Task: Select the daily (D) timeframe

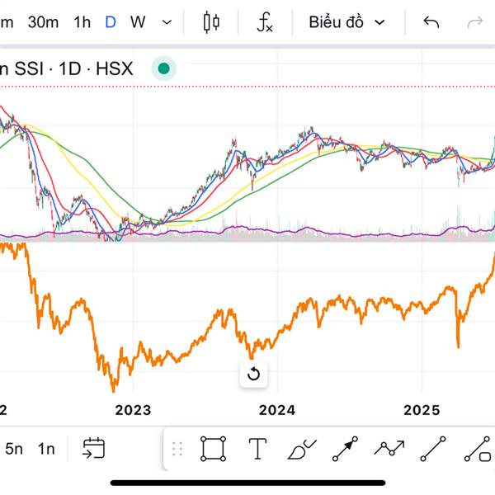Action: [111, 22]
